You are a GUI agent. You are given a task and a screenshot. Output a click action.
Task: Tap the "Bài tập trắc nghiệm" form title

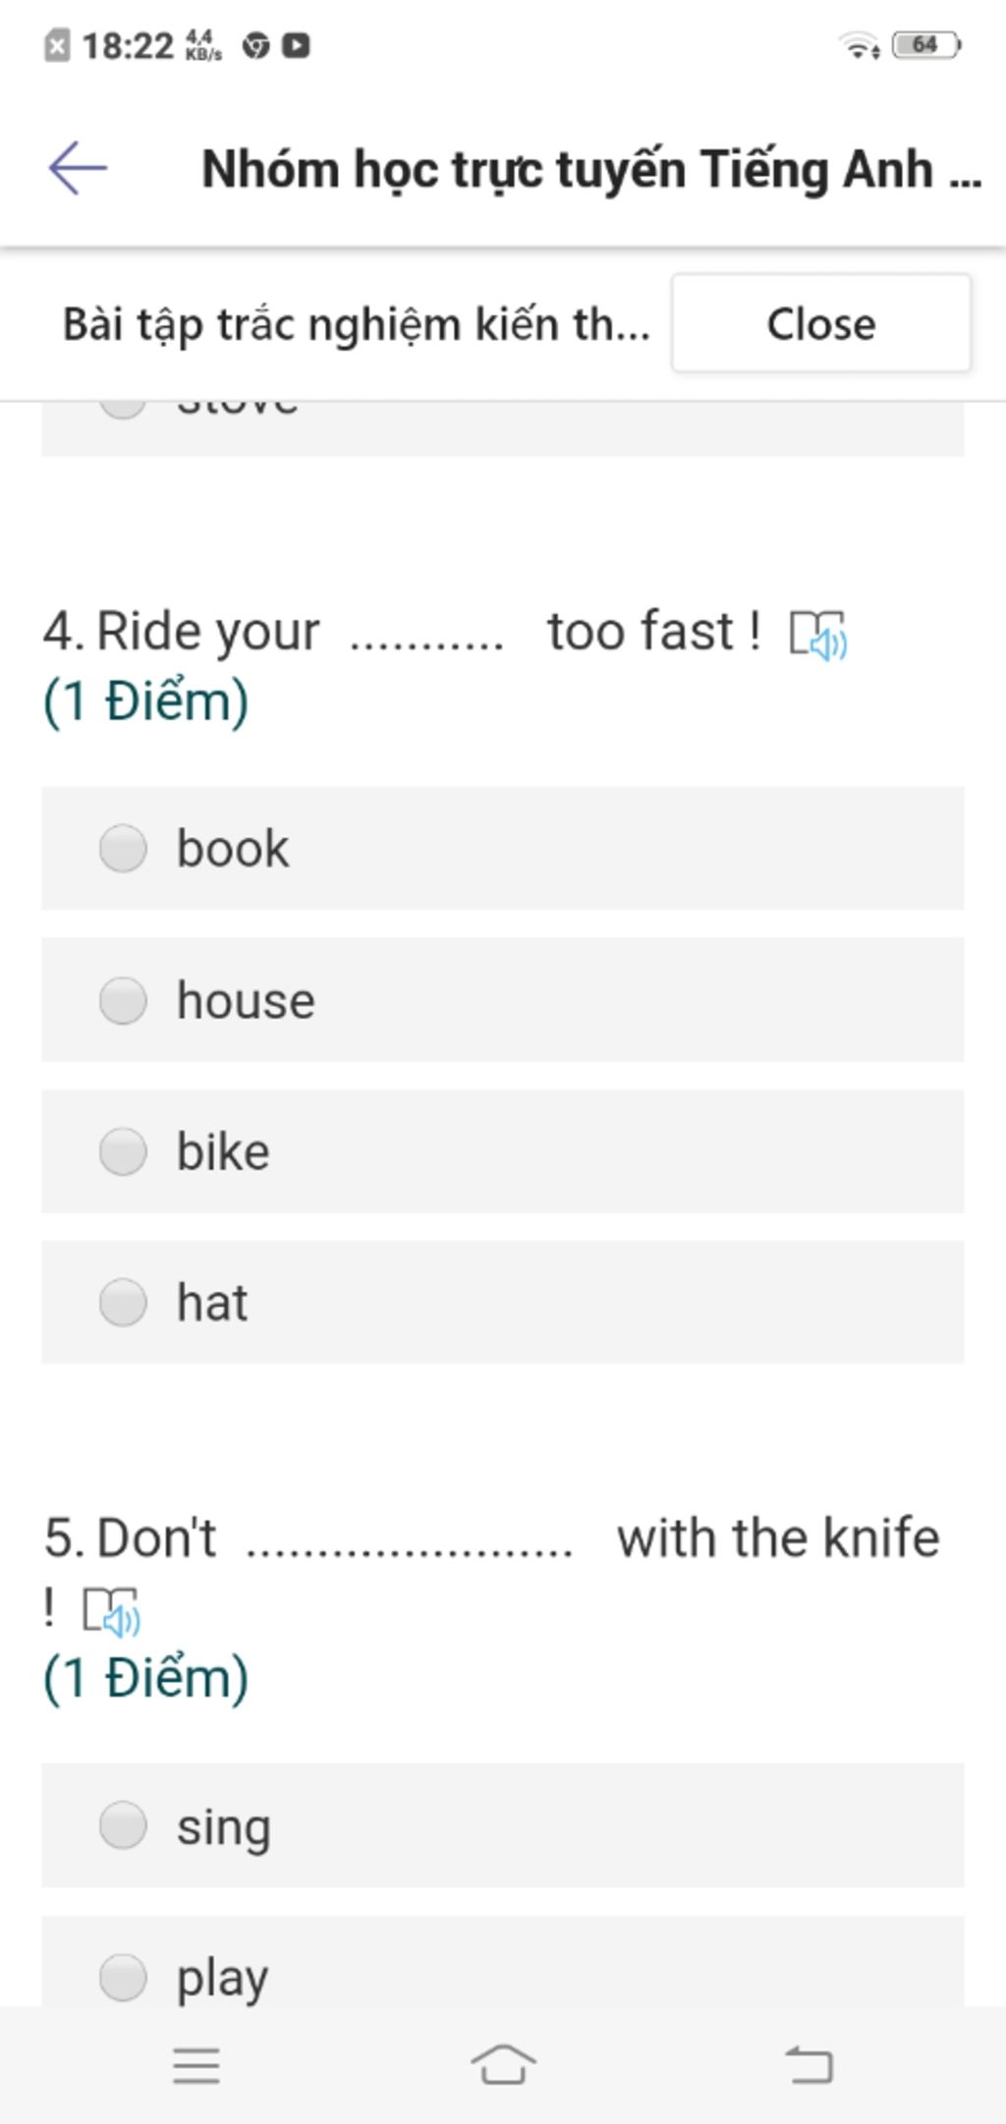[356, 324]
